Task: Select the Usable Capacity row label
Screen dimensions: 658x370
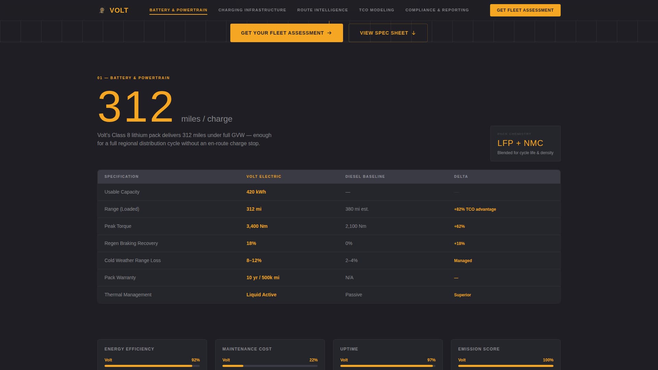Action: [x=122, y=192]
